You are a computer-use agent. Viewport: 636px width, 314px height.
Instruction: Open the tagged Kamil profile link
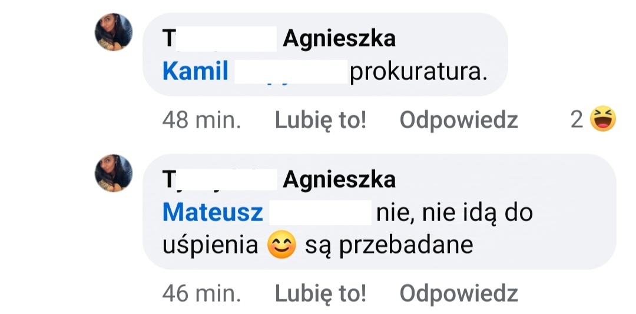click(x=195, y=72)
